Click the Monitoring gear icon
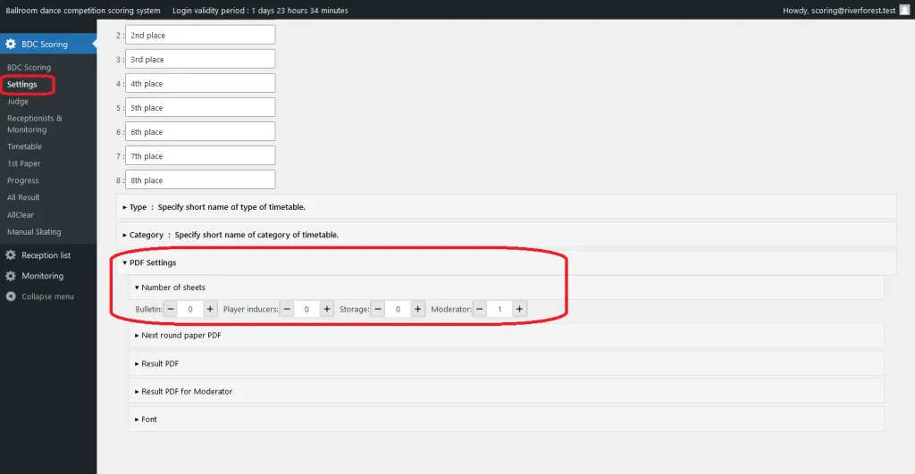Viewport: 915px width, 474px height. [x=11, y=276]
